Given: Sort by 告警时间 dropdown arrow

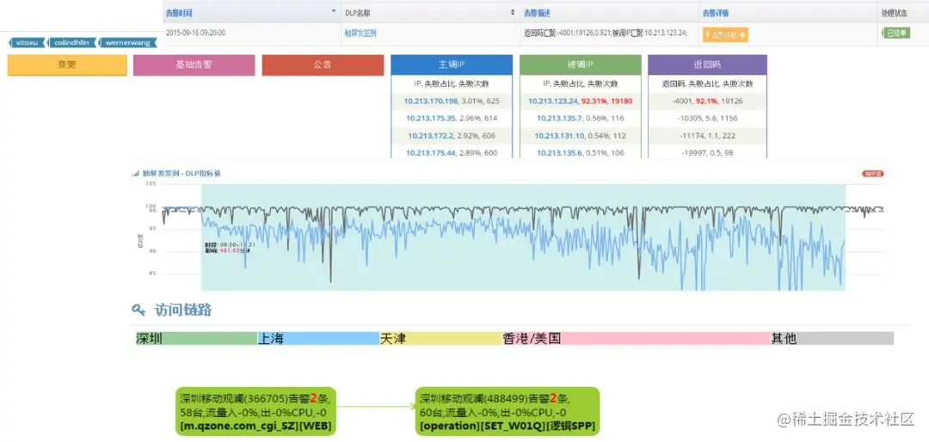Looking at the screenshot, I should [x=334, y=12].
